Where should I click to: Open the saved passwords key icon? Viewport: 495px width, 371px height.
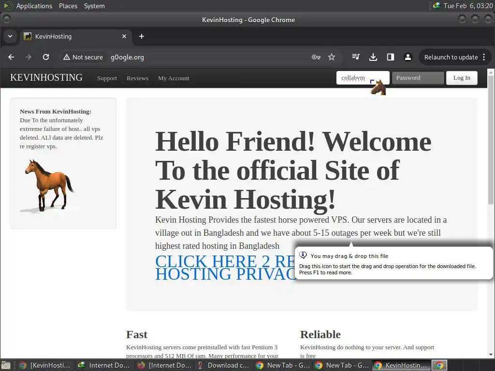pyautogui.click(x=316, y=57)
